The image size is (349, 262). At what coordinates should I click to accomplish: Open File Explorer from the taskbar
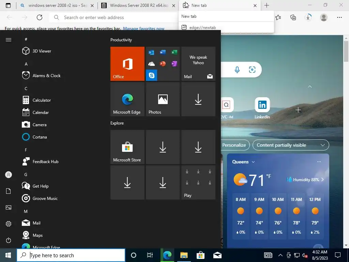tap(184, 255)
